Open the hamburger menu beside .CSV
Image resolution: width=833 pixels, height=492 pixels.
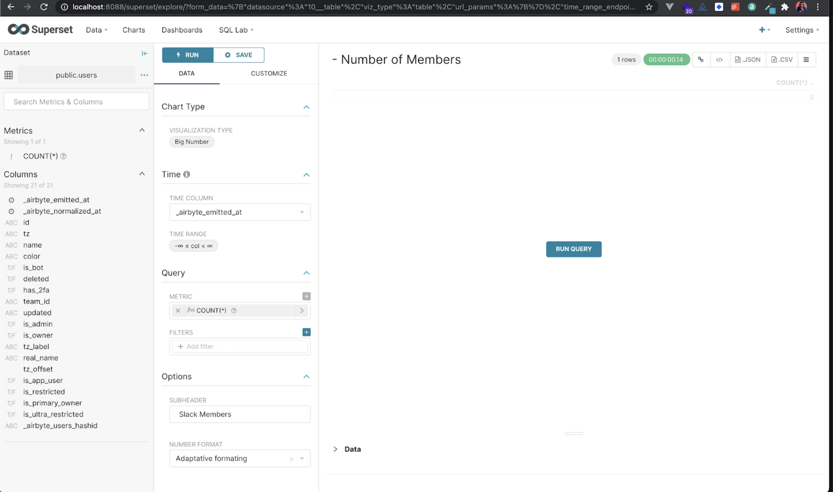(806, 60)
